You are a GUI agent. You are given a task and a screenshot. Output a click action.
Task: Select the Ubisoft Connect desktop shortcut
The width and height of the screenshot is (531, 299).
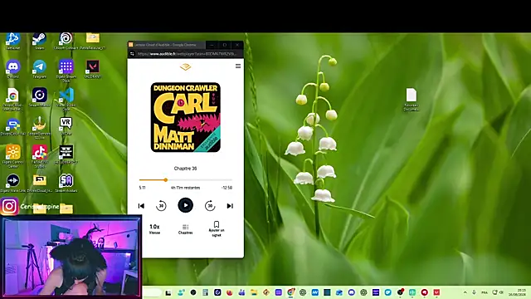pyautogui.click(x=66, y=41)
